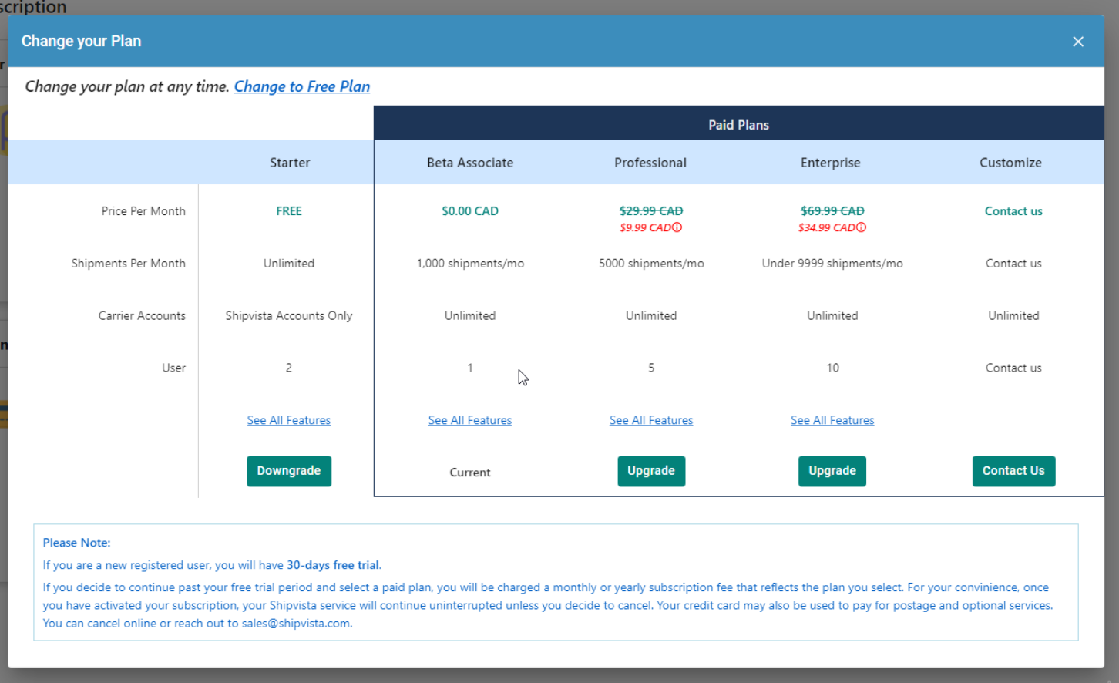The width and height of the screenshot is (1119, 683).
Task: Click the $34.99 CAD discounted price
Action: [x=827, y=227]
